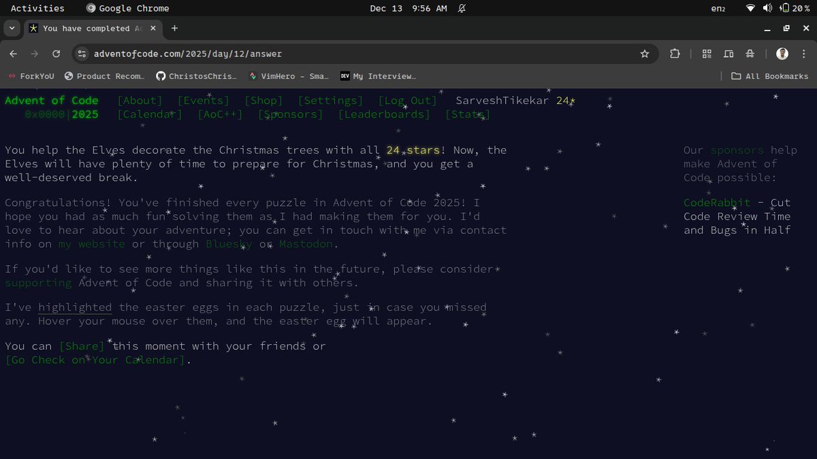Click the 24* star count by username
The image size is (817, 459).
(566, 101)
